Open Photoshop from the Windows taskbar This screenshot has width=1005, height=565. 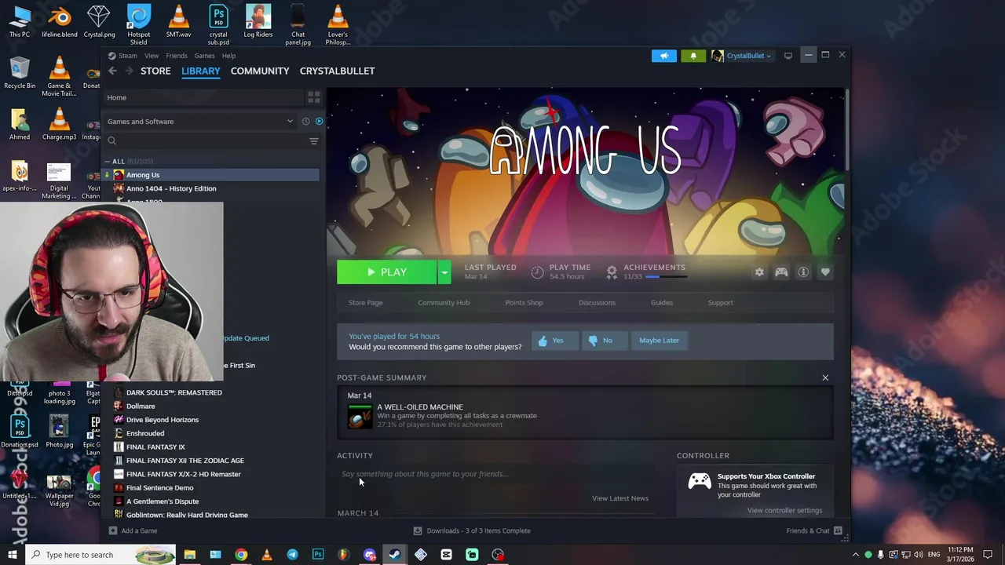tap(318, 555)
